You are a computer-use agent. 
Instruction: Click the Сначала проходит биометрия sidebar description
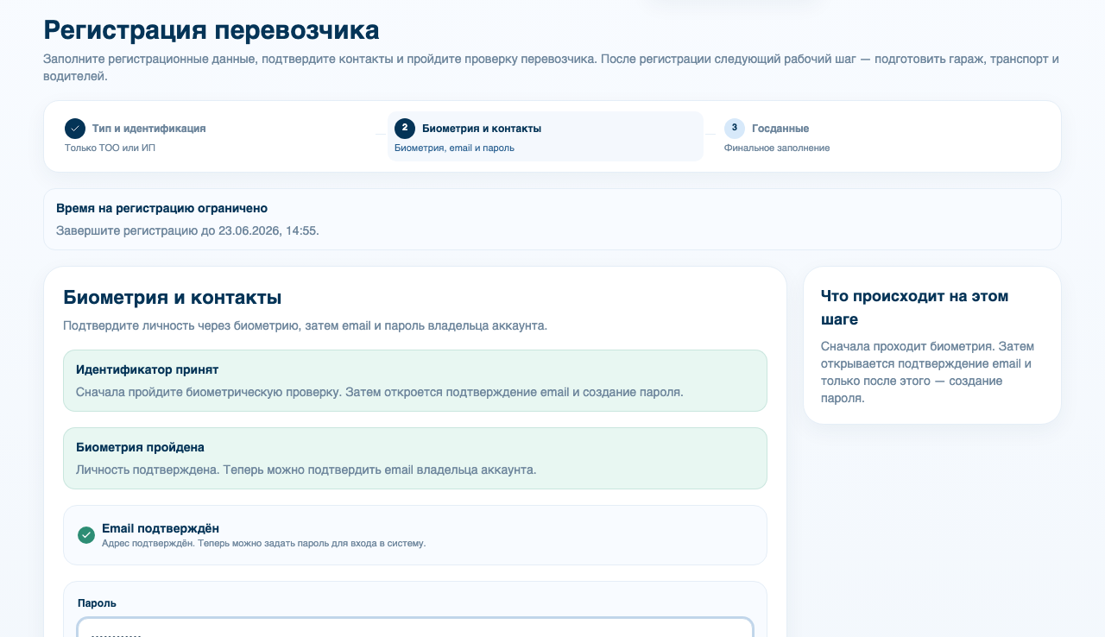click(x=928, y=372)
